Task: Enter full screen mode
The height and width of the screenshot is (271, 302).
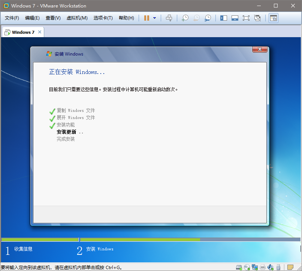Action: pyautogui.click(x=246, y=18)
